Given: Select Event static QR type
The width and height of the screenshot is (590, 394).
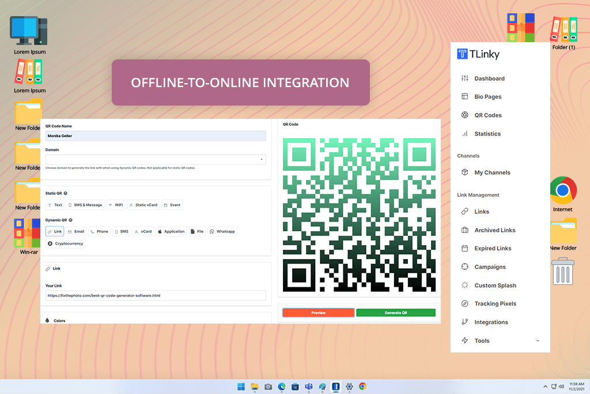Looking at the screenshot, I should (x=172, y=205).
